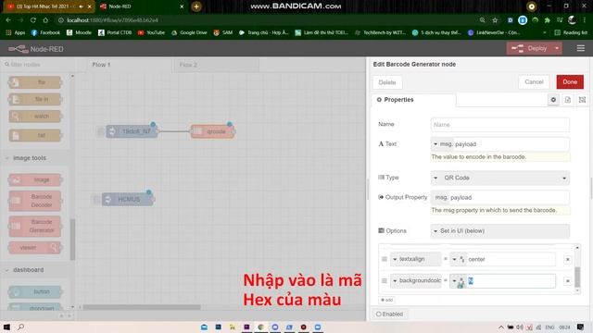Open the textxalign value type dropdown
Viewport: 593px width, 333px height.
tap(458, 259)
